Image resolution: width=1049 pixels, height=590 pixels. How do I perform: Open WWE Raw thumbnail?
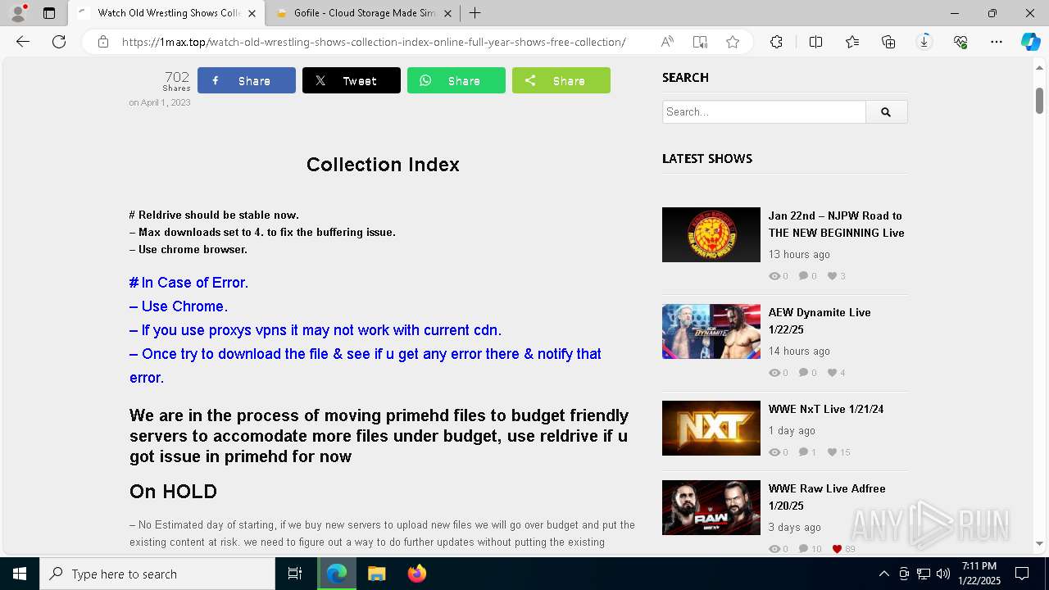711,507
